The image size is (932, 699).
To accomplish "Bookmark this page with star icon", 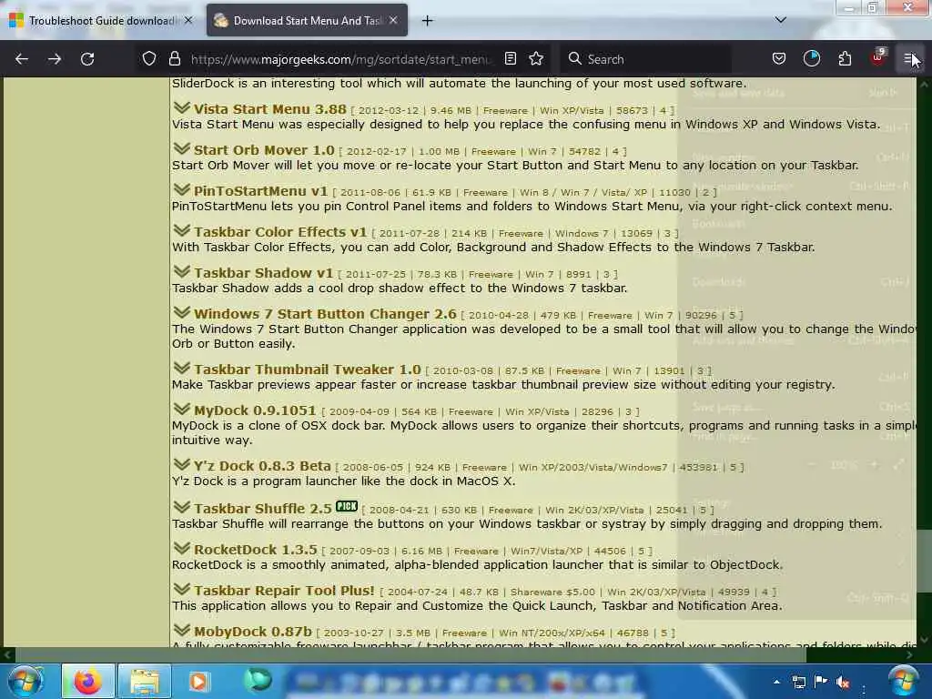I will click(x=536, y=59).
